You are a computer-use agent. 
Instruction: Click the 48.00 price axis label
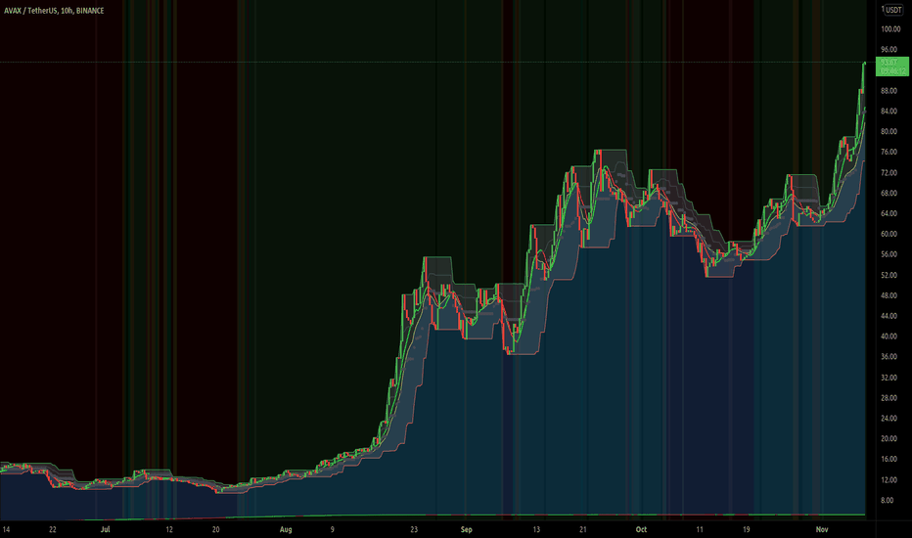[x=889, y=295]
